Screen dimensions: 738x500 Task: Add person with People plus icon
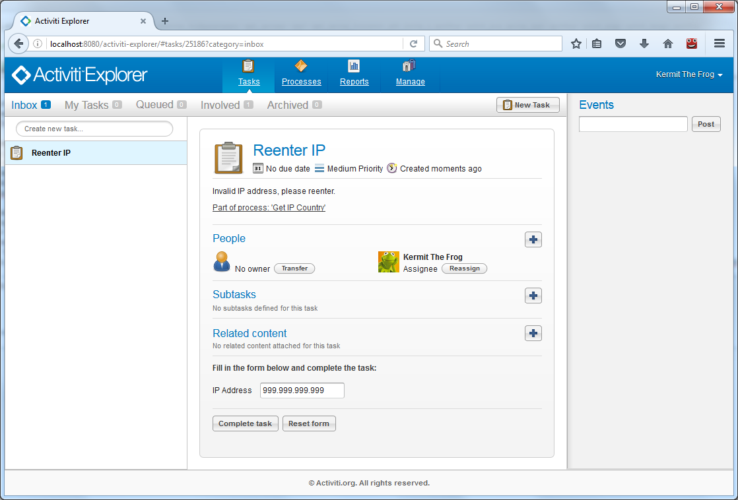point(533,239)
